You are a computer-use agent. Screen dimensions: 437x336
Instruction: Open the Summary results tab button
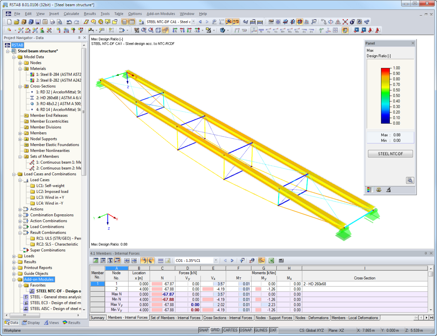coord(98,318)
